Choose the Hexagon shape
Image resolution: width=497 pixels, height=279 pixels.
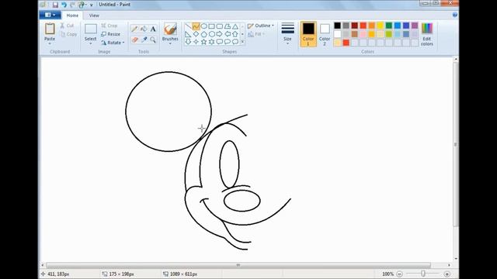212,34
